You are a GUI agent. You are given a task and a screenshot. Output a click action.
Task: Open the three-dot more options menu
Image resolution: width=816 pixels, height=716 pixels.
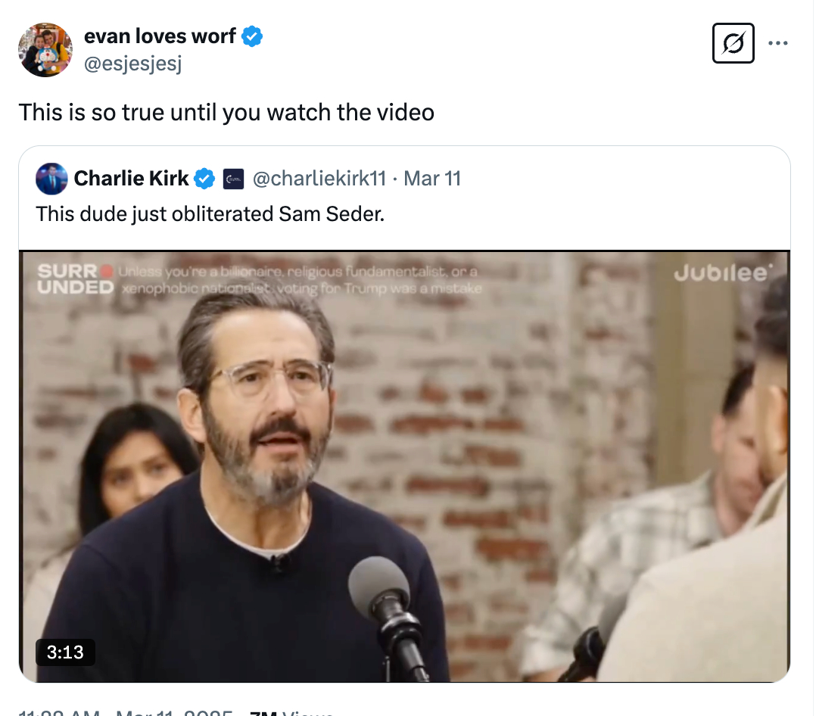pos(778,43)
